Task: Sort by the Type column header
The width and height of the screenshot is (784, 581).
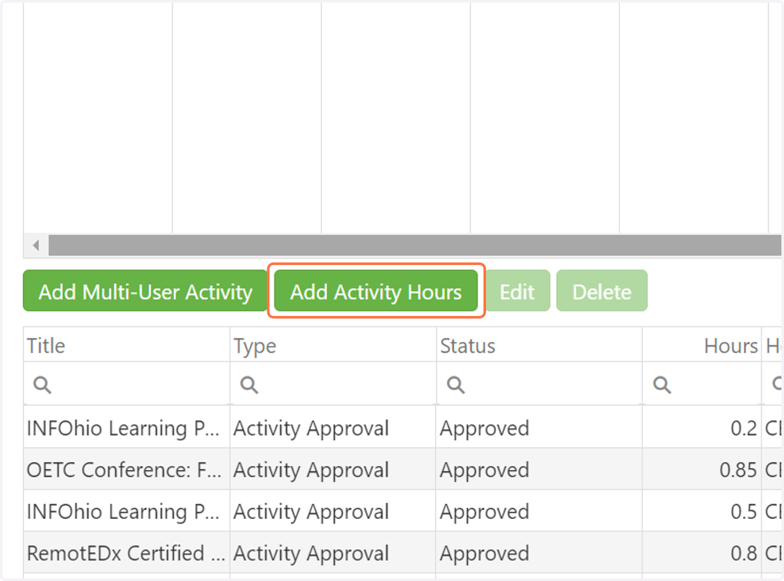Action: tap(333, 345)
